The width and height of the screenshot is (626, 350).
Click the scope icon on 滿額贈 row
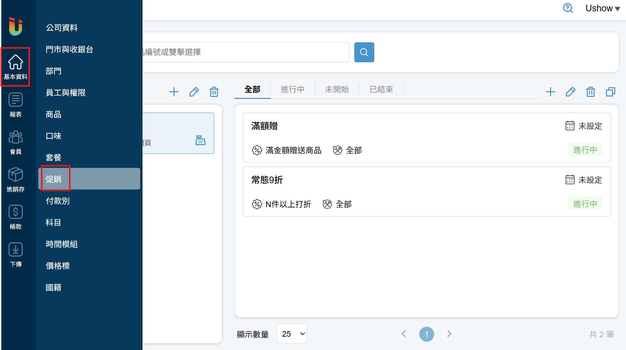[338, 150]
